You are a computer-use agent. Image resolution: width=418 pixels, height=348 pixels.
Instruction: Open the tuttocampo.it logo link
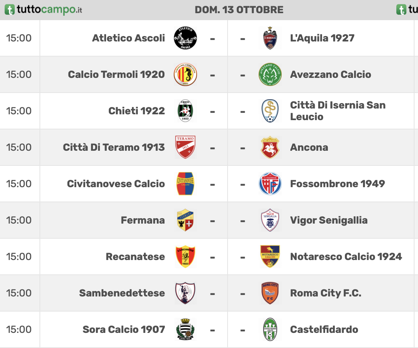point(43,10)
